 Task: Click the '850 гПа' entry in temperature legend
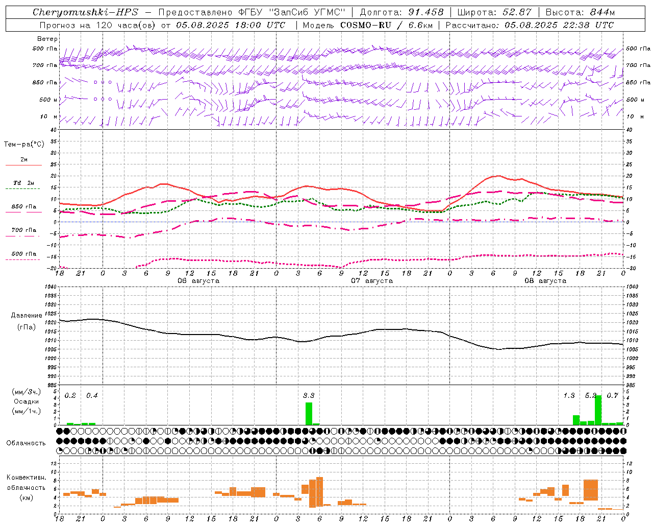pyautogui.click(x=24, y=207)
